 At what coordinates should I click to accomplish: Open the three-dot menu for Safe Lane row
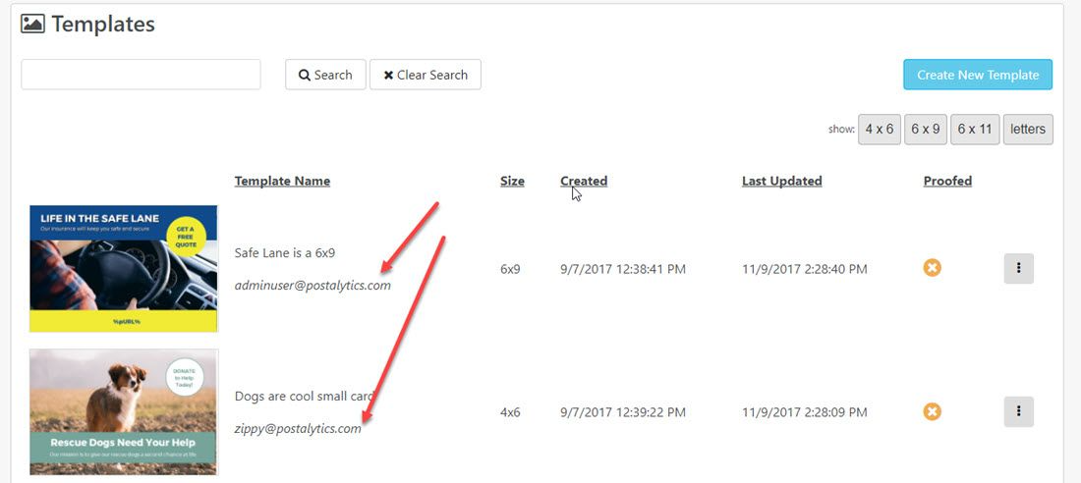coord(1018,268)
